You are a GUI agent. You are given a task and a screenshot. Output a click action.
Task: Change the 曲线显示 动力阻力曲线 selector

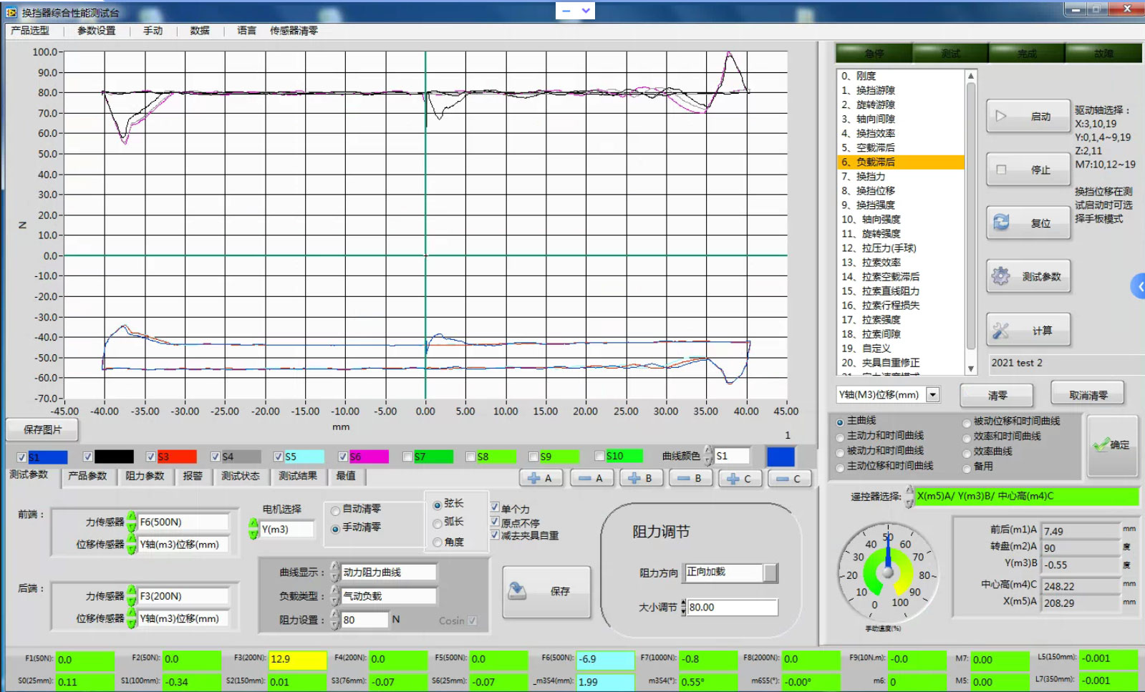pos(334,572)
